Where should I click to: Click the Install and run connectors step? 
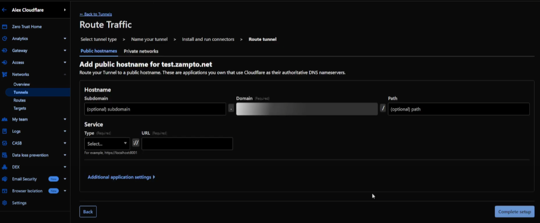pos(208,39)
